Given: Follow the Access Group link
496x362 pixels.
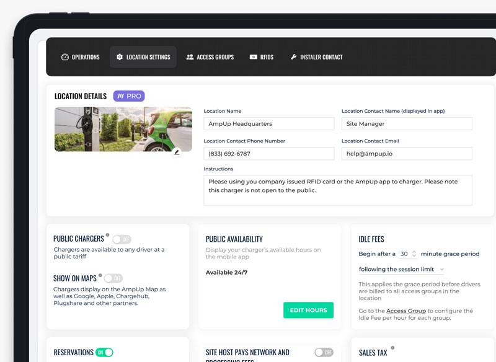Looking at the screenshot, I should click(406, 311).
